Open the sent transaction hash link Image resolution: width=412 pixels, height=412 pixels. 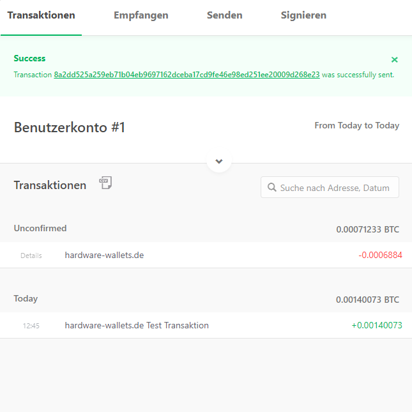[187, 75]
